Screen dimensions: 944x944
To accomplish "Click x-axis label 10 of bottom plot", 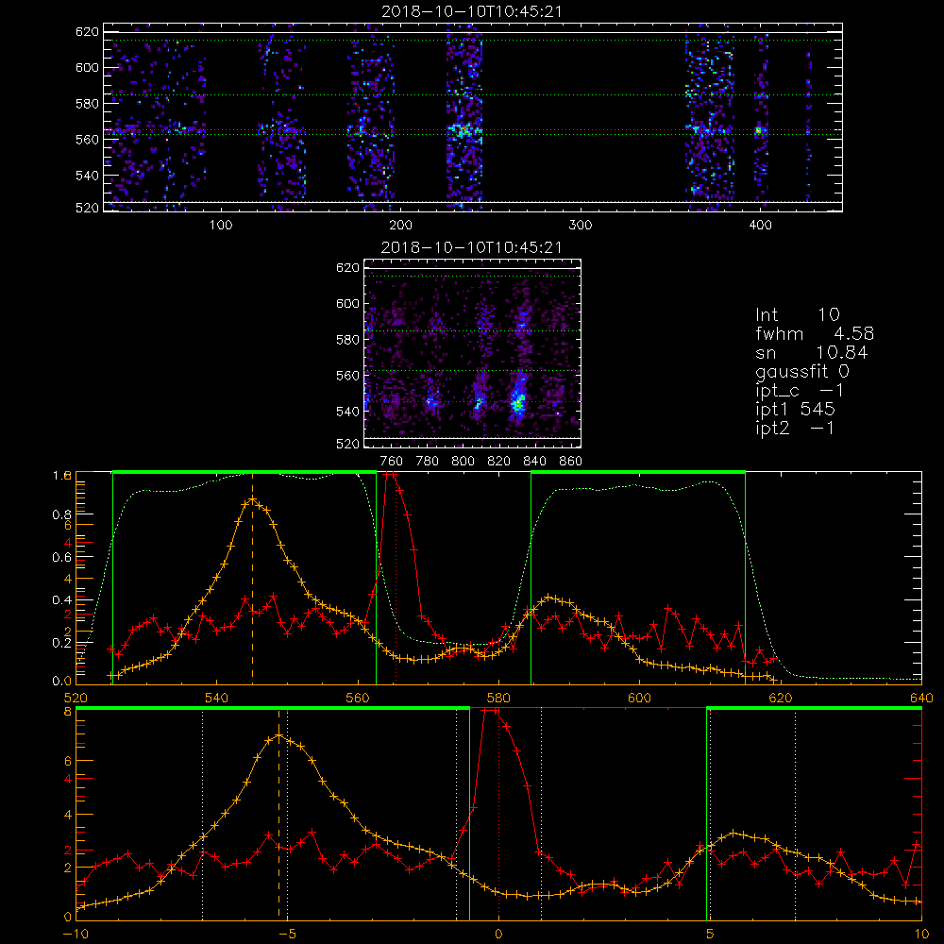I will tap(921, 934).
